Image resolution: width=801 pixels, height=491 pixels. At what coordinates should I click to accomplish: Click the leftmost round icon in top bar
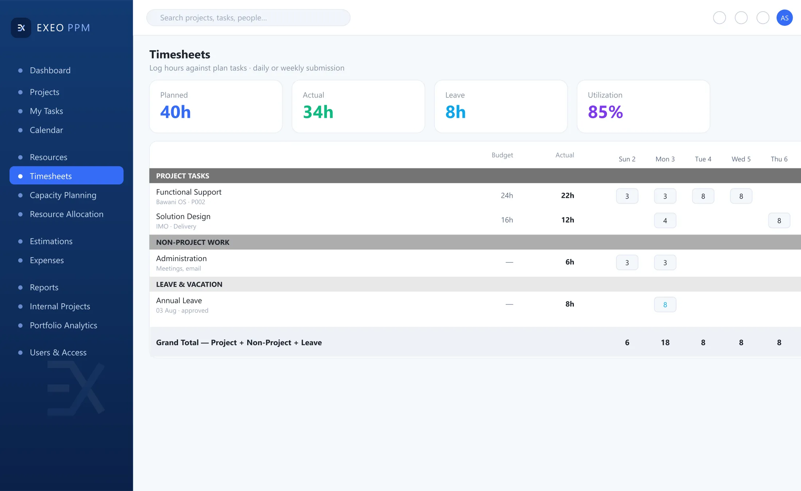click(x=719, y=18)
